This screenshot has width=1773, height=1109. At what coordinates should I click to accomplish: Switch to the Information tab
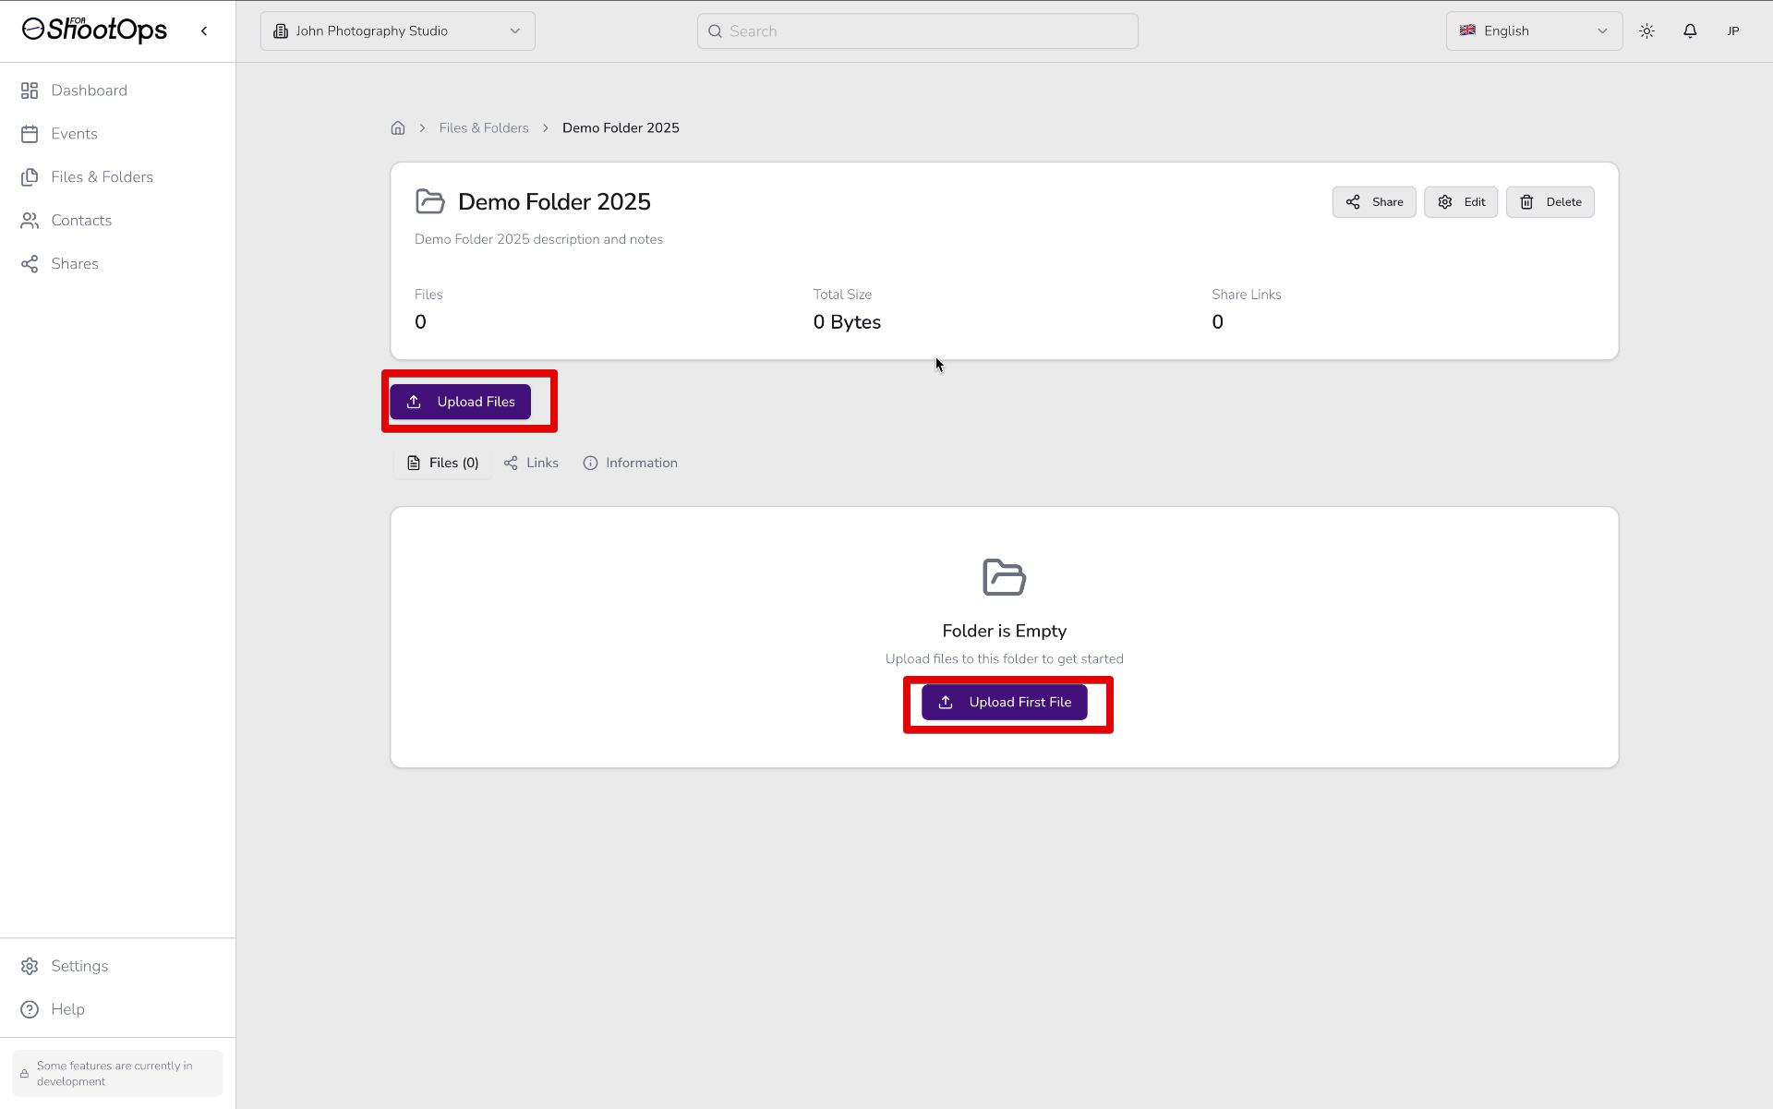pyautogui.click(x=631, y=464)
